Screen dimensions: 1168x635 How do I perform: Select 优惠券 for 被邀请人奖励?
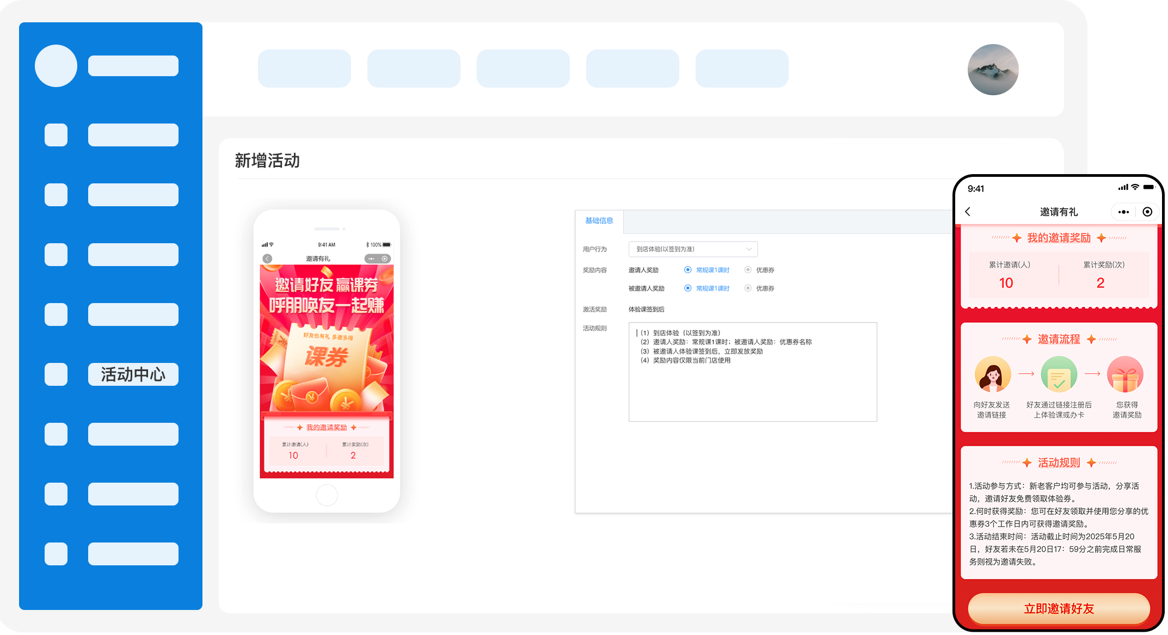(748, 288)
